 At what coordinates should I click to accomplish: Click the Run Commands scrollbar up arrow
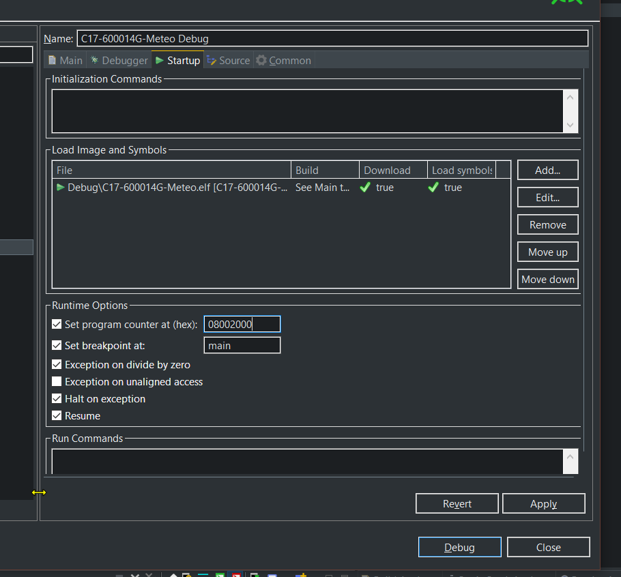571,457
